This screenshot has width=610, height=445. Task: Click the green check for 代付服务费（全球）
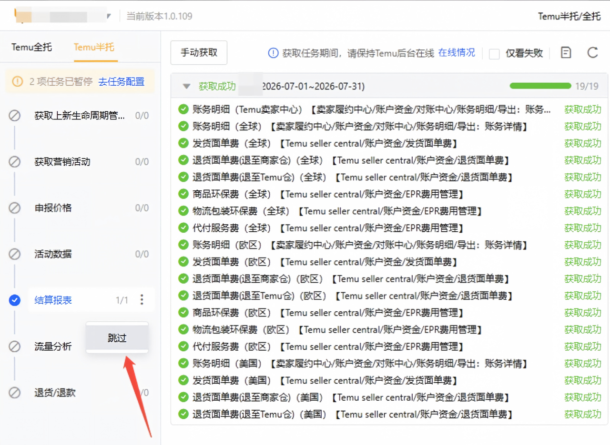183,228
